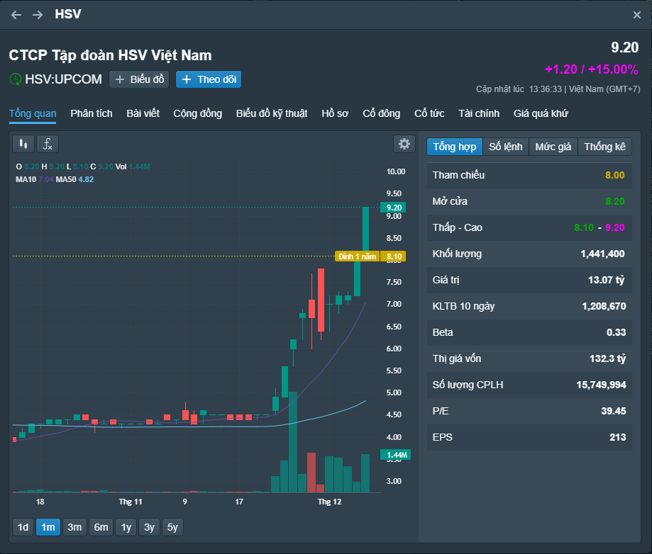Screen dimensions: 652x554
Task: Open the Cổ đông tab
Action: [x=381, y=113]
